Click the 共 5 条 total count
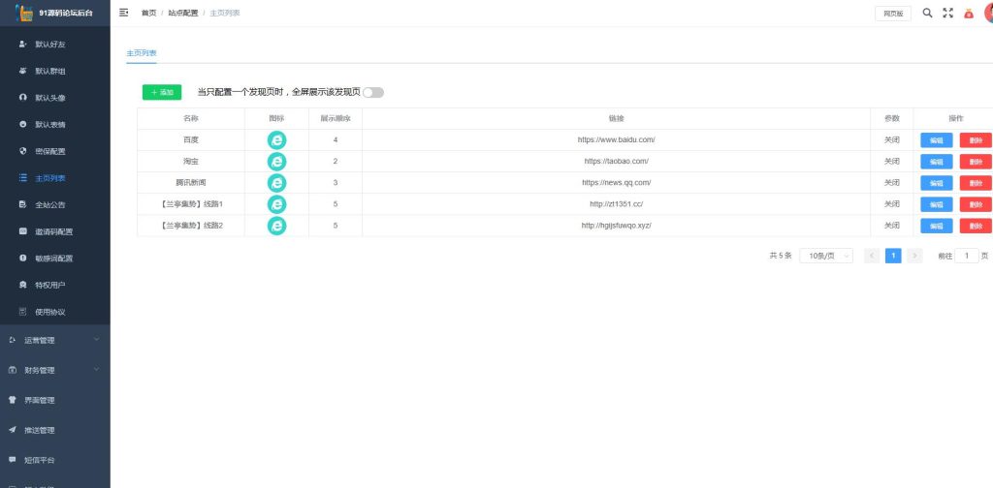This screenshot has width=993, height=488. [781, 256]
